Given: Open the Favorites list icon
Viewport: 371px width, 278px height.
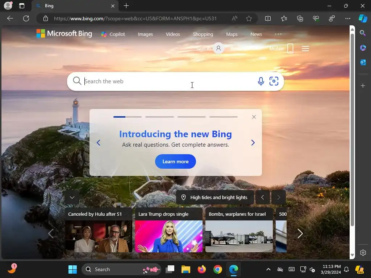Looking at the screenshot, I should click(x=284, y=18).
